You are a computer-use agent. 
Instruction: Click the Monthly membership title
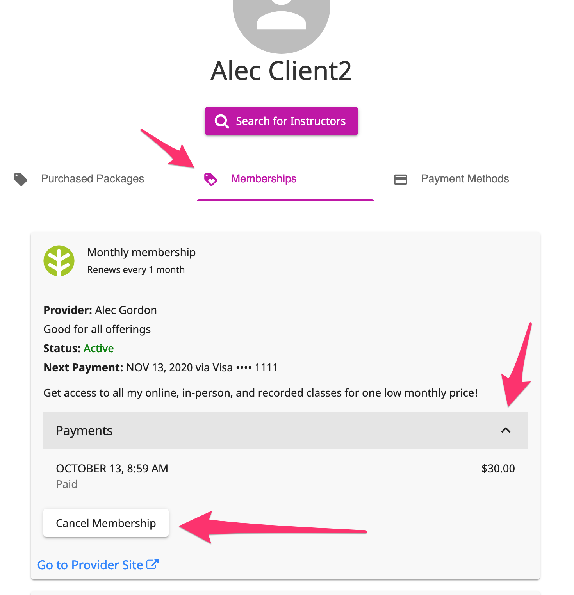[x=141, y=253]
